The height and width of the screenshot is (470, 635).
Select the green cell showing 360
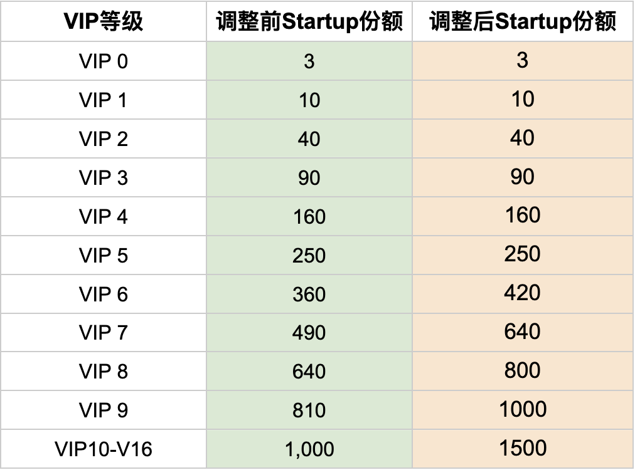coord(309,295)
